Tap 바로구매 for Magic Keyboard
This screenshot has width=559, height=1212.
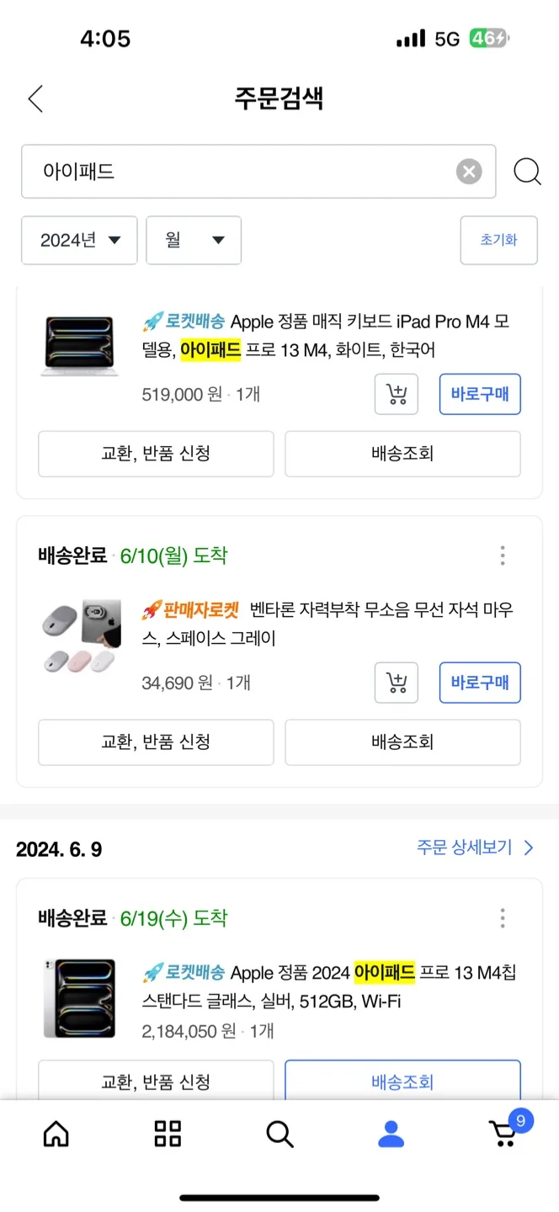[480, 394]
